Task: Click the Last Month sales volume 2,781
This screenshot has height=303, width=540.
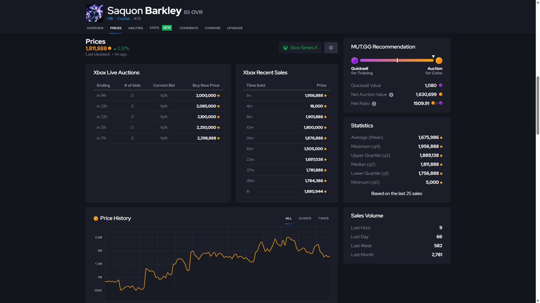Action: (436, 255)
